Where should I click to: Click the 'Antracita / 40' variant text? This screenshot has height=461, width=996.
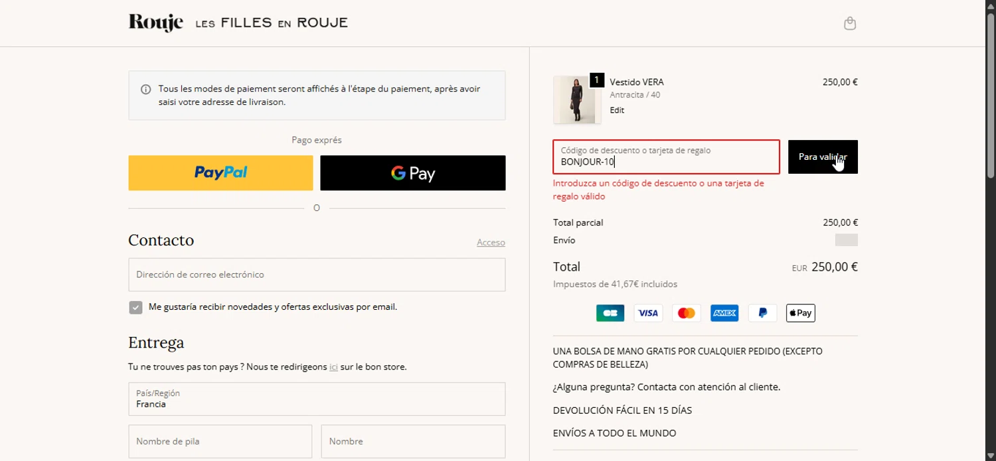click(x=635, y=95)
